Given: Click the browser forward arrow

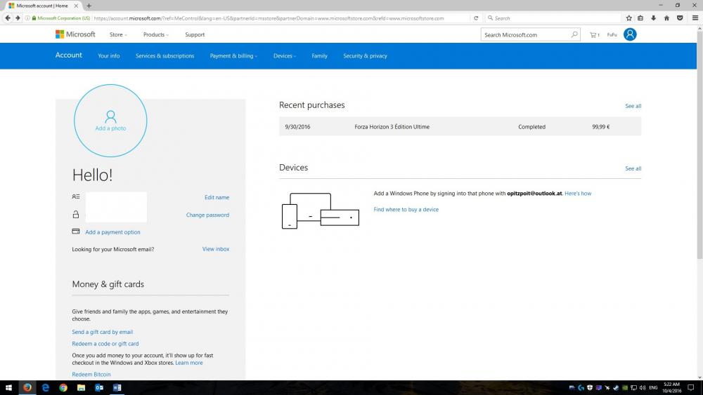Looking at the screenshot, I should pyautogui.click(x=18, y=18).
